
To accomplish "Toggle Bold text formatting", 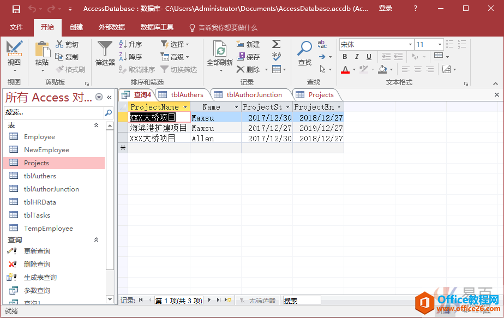I will [x=345, y=57].
